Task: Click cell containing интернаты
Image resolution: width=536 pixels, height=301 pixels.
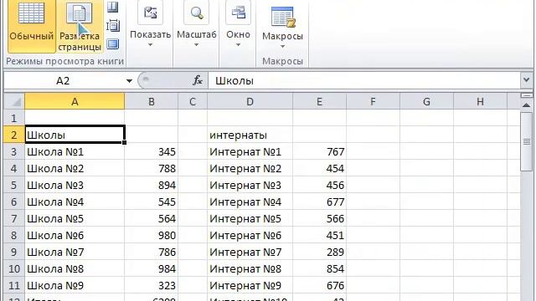Action: click(x=250, y=135)
